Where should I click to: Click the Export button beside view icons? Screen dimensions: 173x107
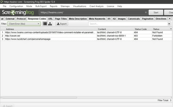coord(62,24)
